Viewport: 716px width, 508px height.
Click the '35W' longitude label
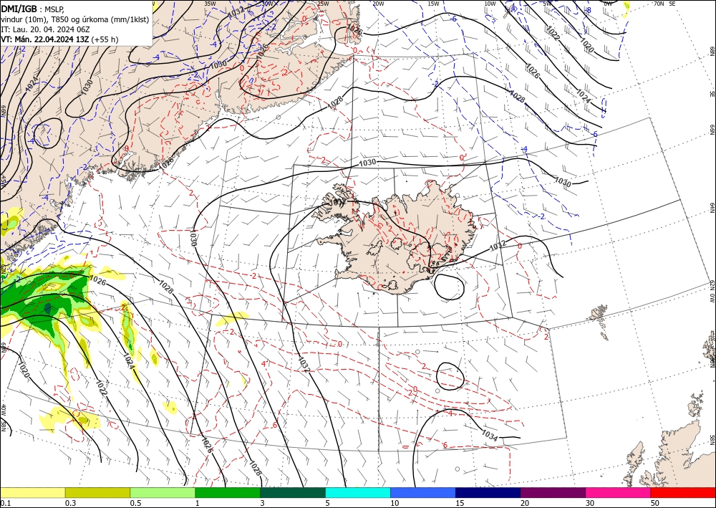pyautogui.click(x=210, y=4)
